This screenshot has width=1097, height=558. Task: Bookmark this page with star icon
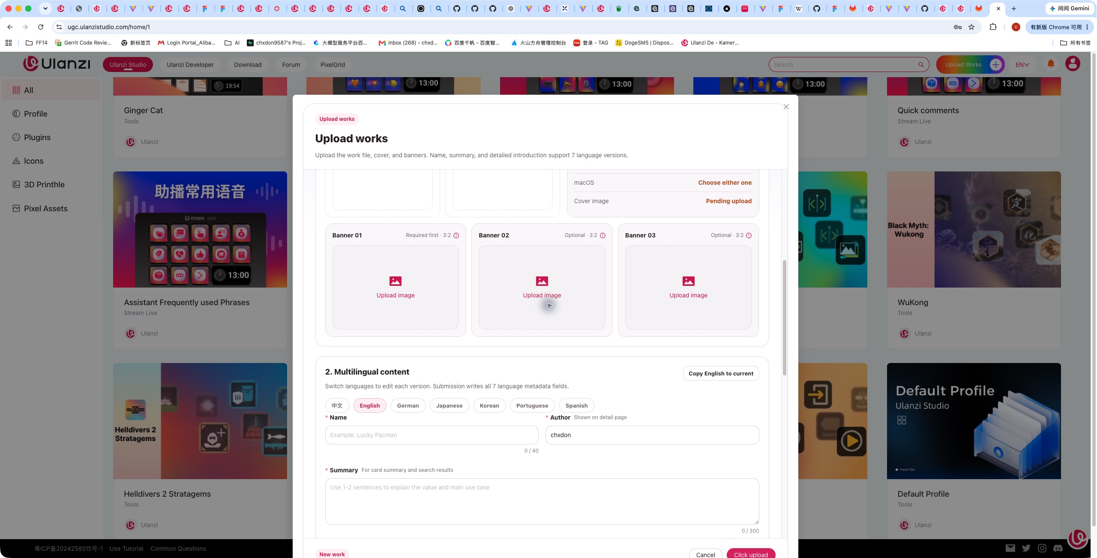[971, 27]
